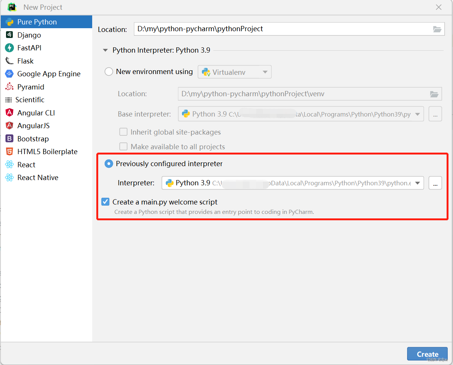Uncheck Create a main.py welcome script
453x365 pixels.
pos(105,202)
